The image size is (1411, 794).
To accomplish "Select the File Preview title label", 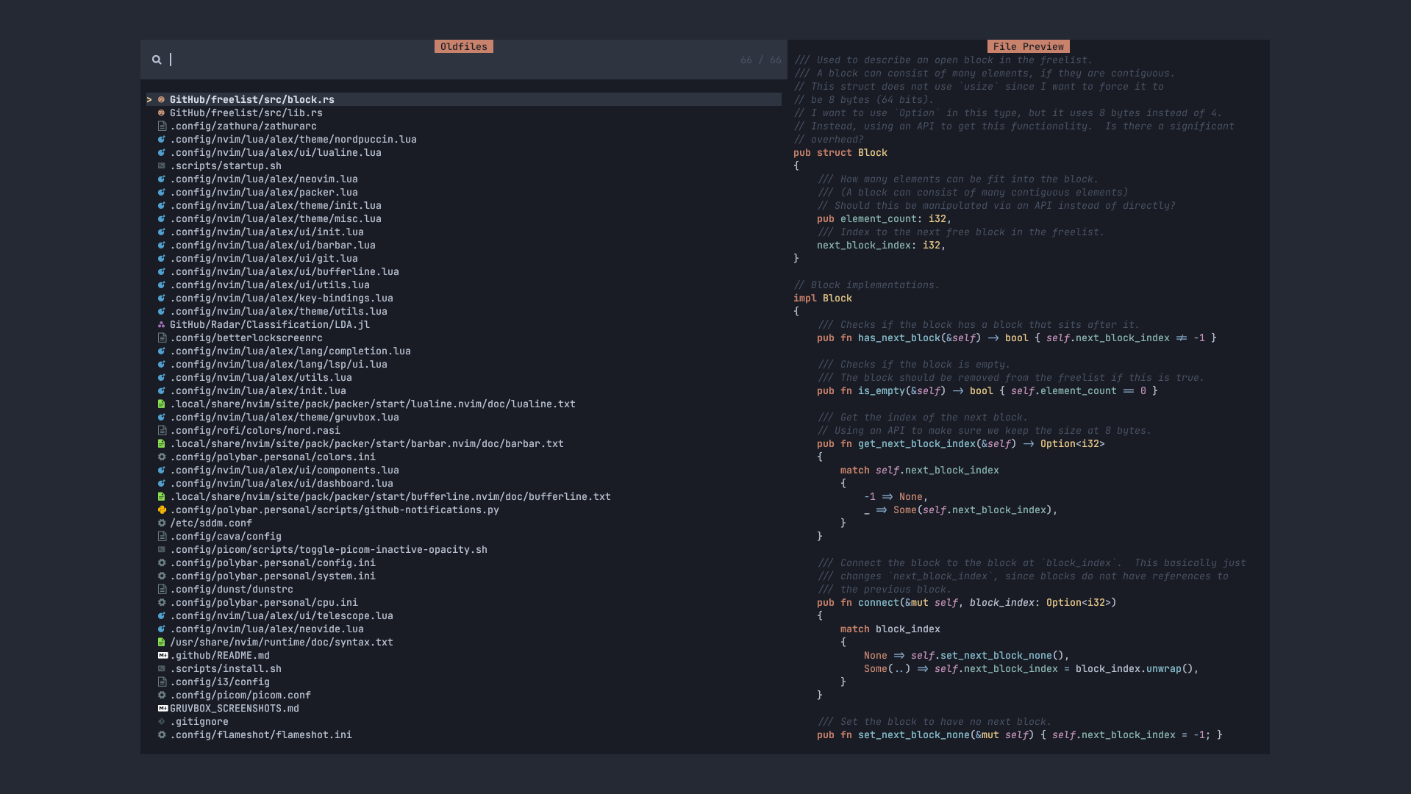I will [x=1028, y=46].
